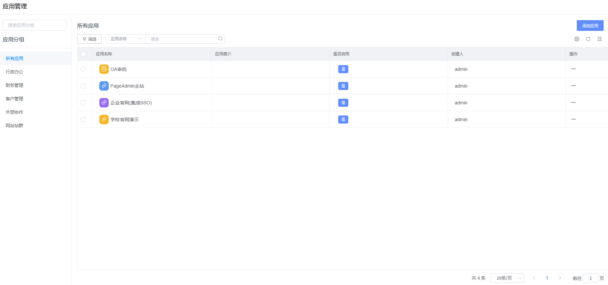Select 行政办公 group in sidebar
The image size is (608, 285).
(14, 72)
